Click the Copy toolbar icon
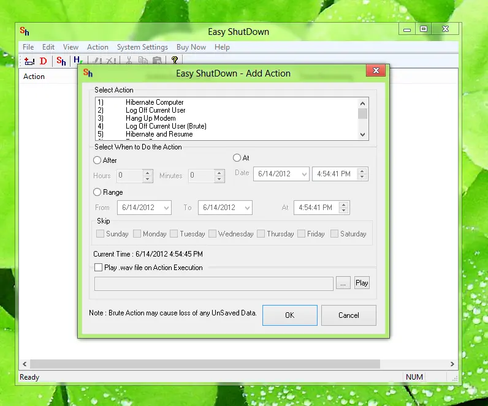 143,60
